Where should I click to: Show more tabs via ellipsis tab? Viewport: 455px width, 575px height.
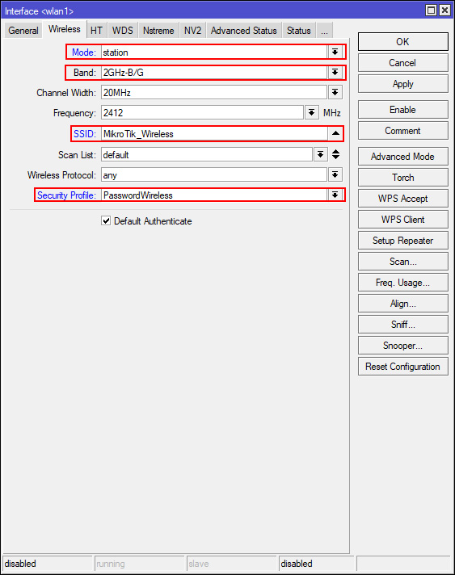pos(324,31)
